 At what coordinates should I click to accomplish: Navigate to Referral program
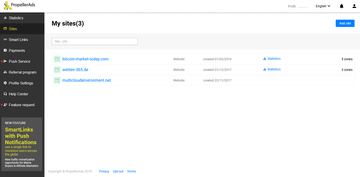(x=22, y=72)
